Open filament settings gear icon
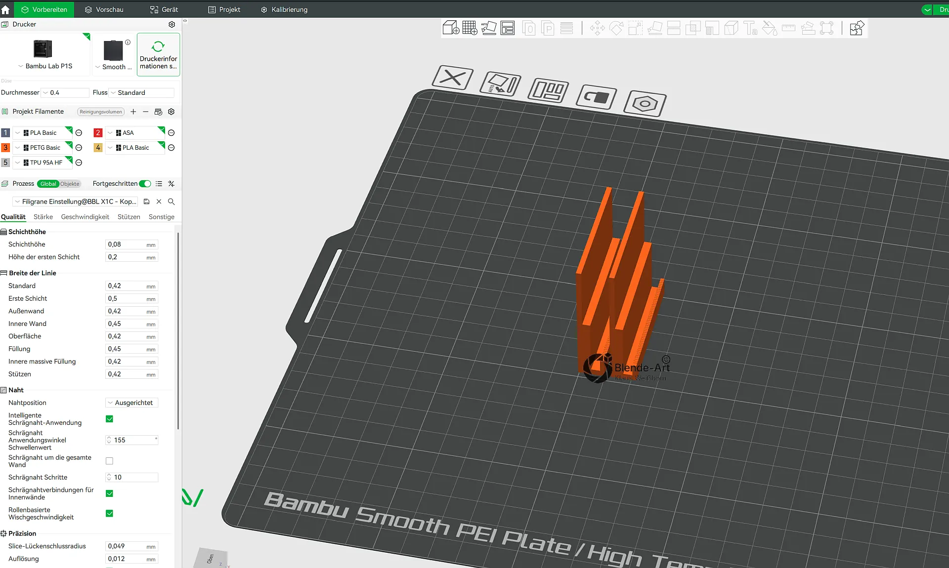Viewport: 949px width, 568px height. click(171, 112)
